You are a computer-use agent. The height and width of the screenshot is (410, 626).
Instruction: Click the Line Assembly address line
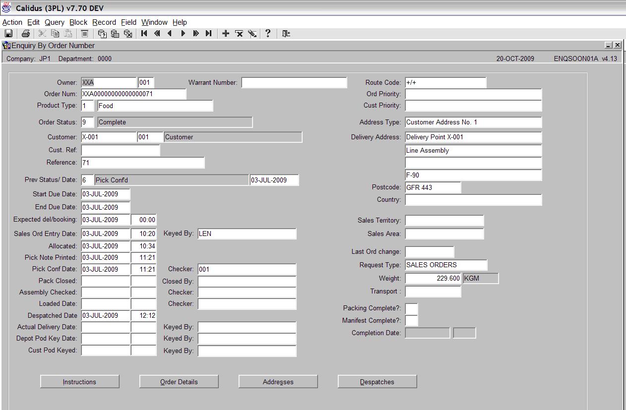(x=473, y=150)
